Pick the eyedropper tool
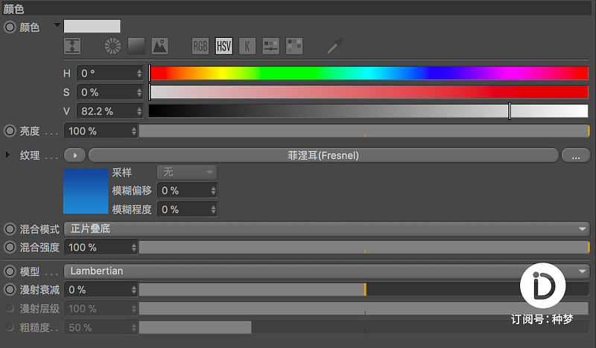The width and height of the screenshot is (596, 348). pyautogui.click(x=335, y=46)
